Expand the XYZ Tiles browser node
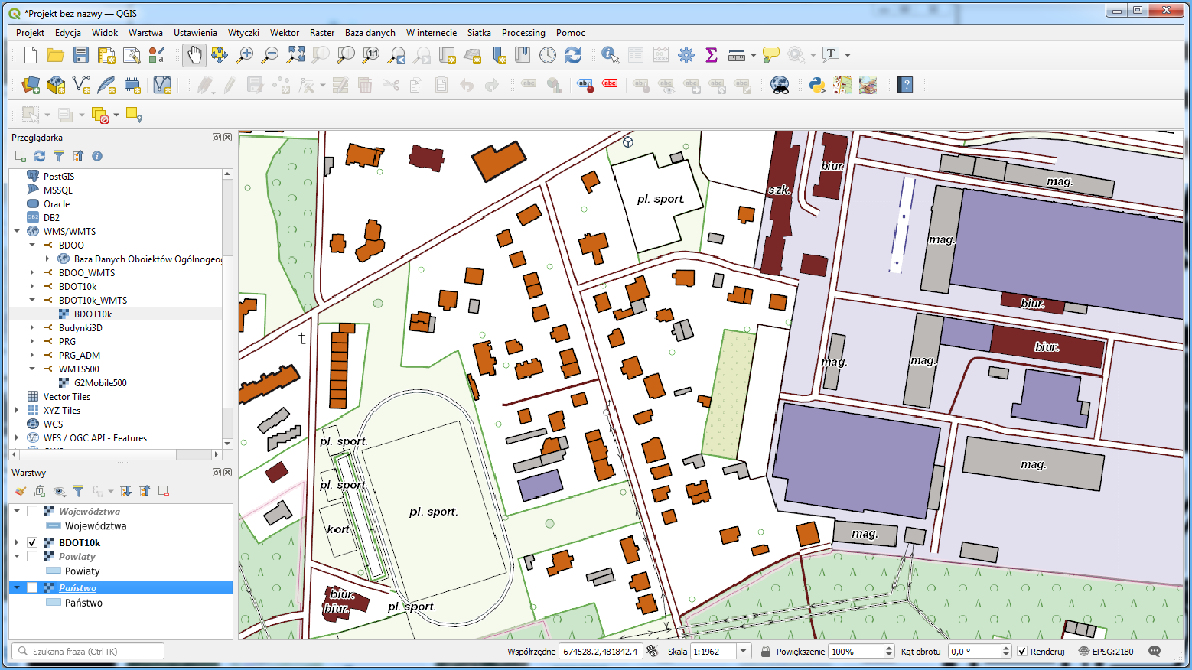 17,411
